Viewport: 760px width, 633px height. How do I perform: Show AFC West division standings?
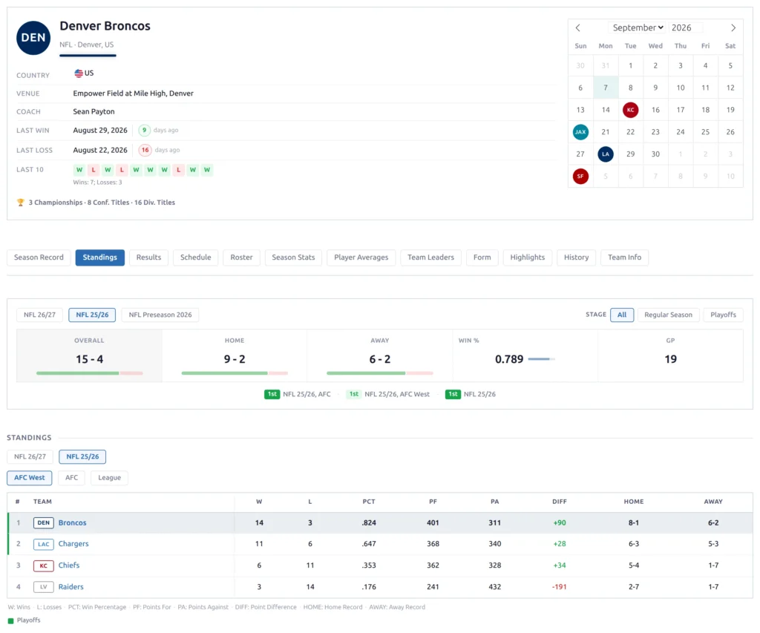point(30,478)
